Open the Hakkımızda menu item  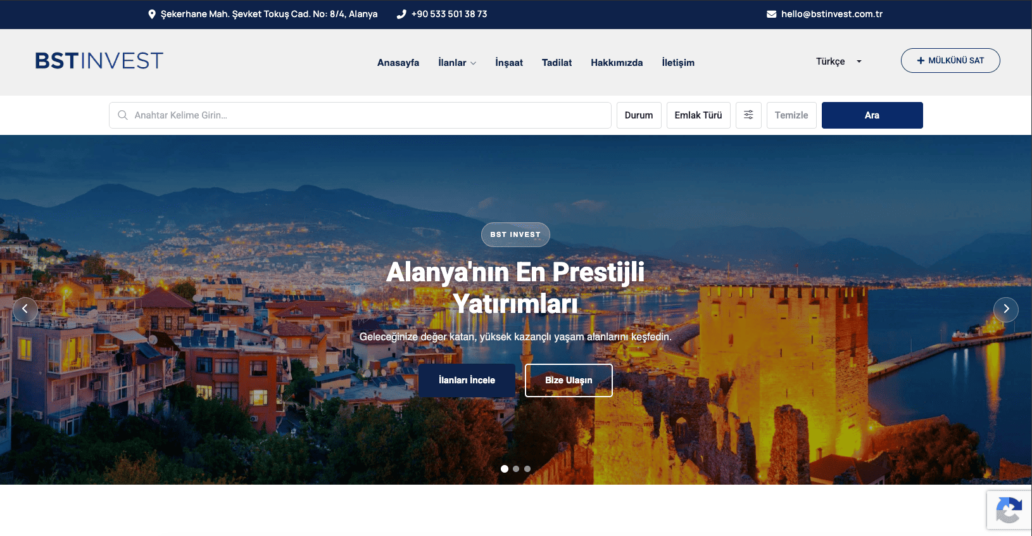coord(617,63)
